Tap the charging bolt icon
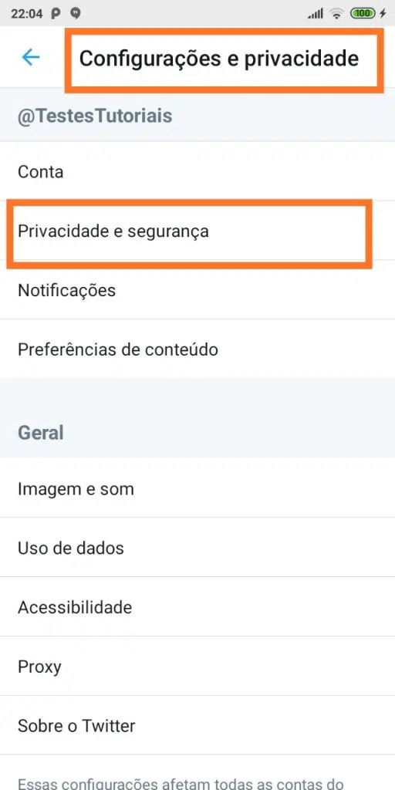395x790 pixels. point(383,14)
